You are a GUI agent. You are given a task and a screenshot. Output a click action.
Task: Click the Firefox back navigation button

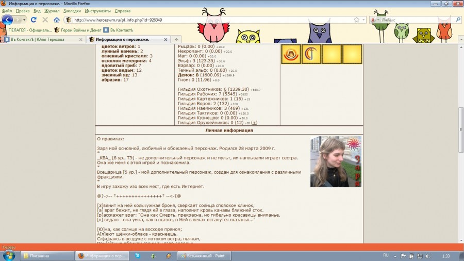point(7,20)
